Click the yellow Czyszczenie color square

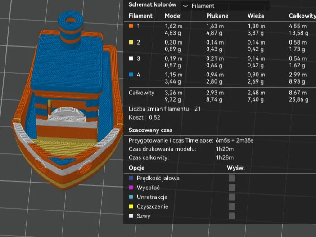pos(131,206)
